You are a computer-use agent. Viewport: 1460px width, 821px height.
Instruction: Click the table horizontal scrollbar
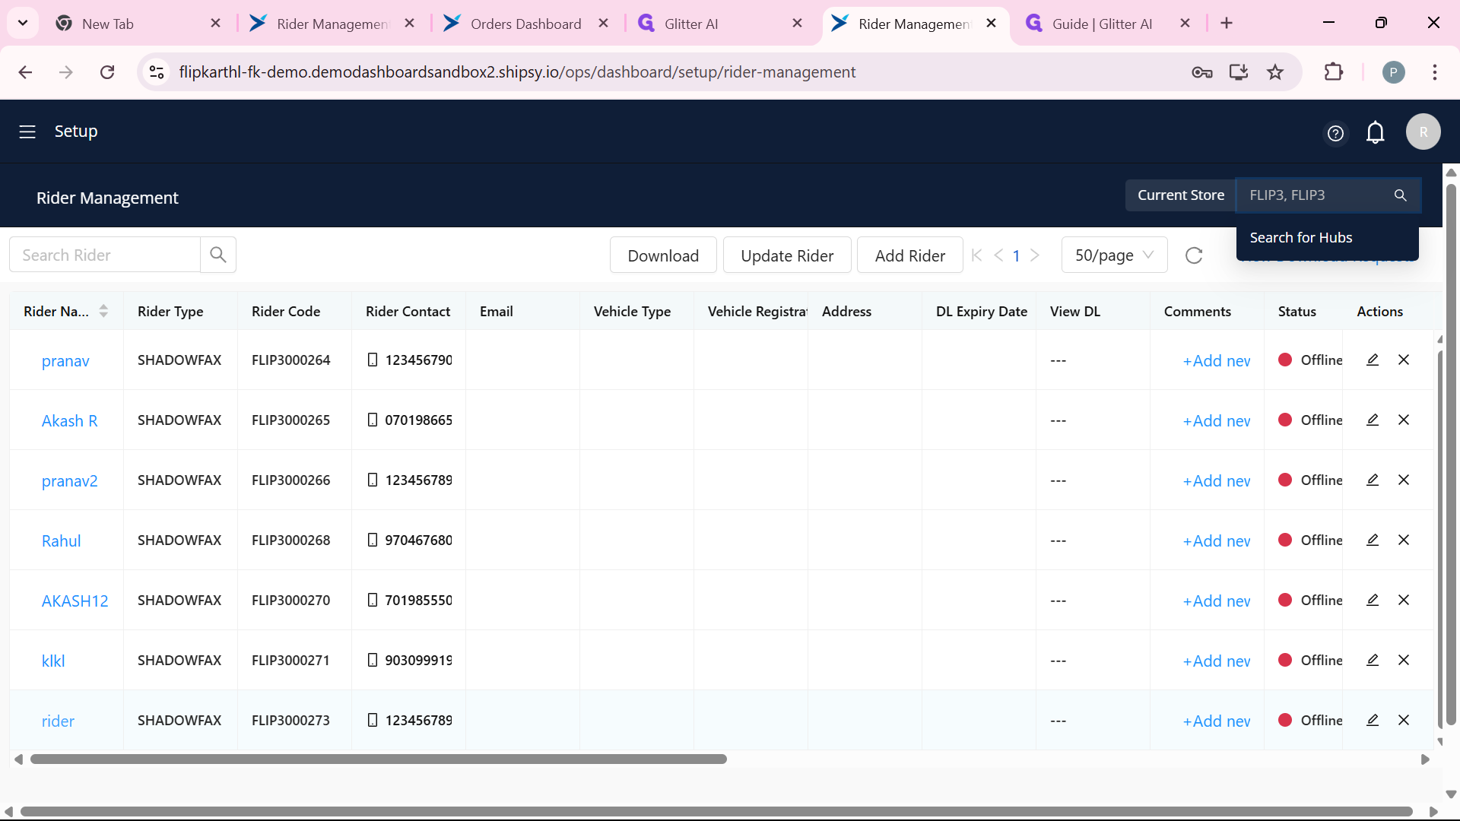coord(379,759)
